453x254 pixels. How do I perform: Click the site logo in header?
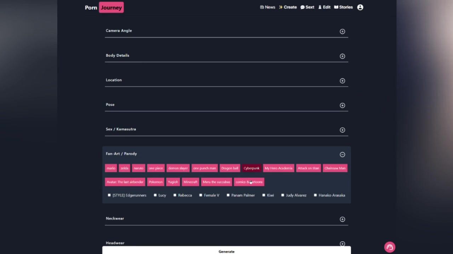104,7
